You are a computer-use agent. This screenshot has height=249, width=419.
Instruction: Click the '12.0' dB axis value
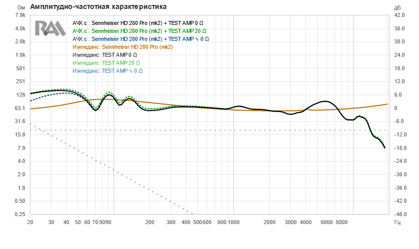point(400,81)
